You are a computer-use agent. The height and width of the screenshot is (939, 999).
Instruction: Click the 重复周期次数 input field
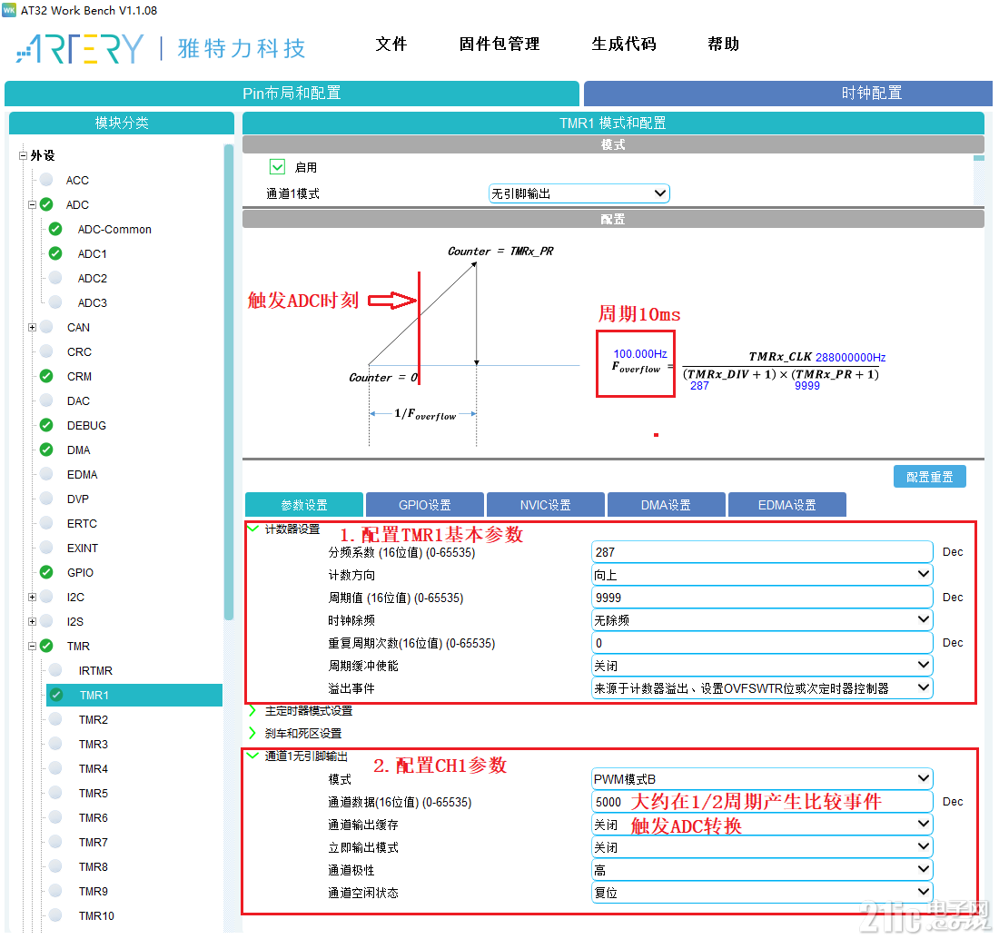click(x=762, y=643)
